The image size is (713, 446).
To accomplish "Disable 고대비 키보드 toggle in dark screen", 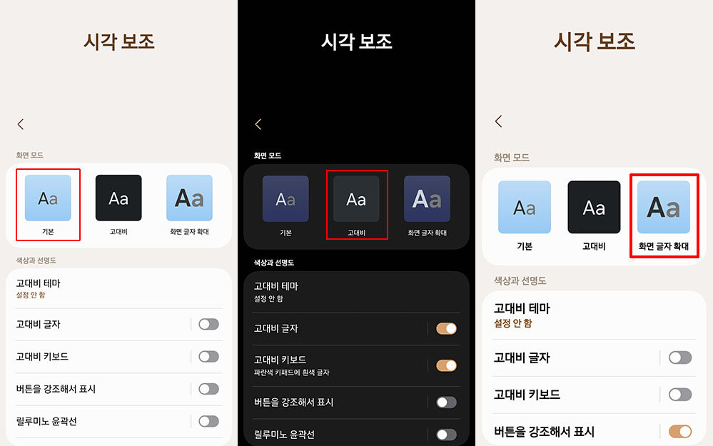I will [x=446, y=365].
